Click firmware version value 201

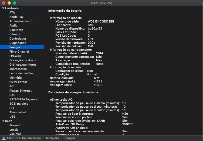tap(90, 39)
